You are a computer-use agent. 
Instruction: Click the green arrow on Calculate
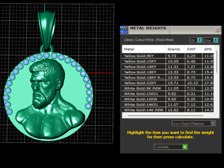click(185, 147)
